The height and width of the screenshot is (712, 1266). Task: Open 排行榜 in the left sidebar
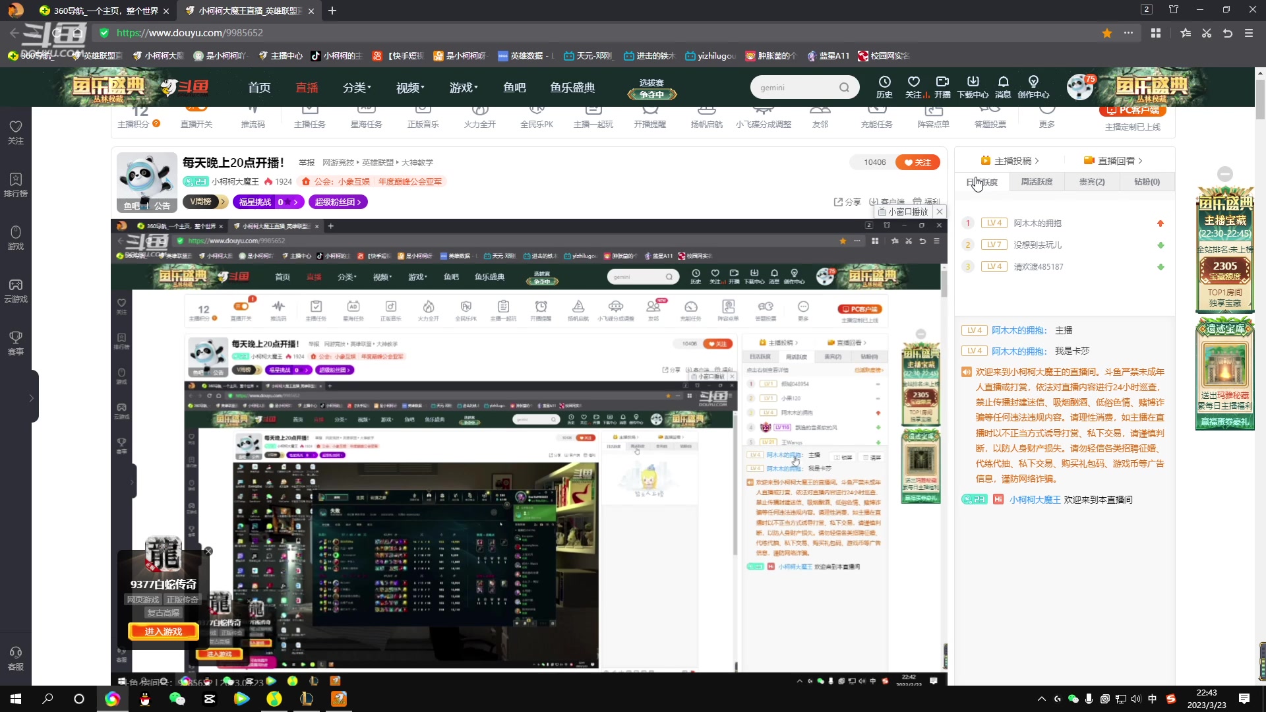click(16, 185)
